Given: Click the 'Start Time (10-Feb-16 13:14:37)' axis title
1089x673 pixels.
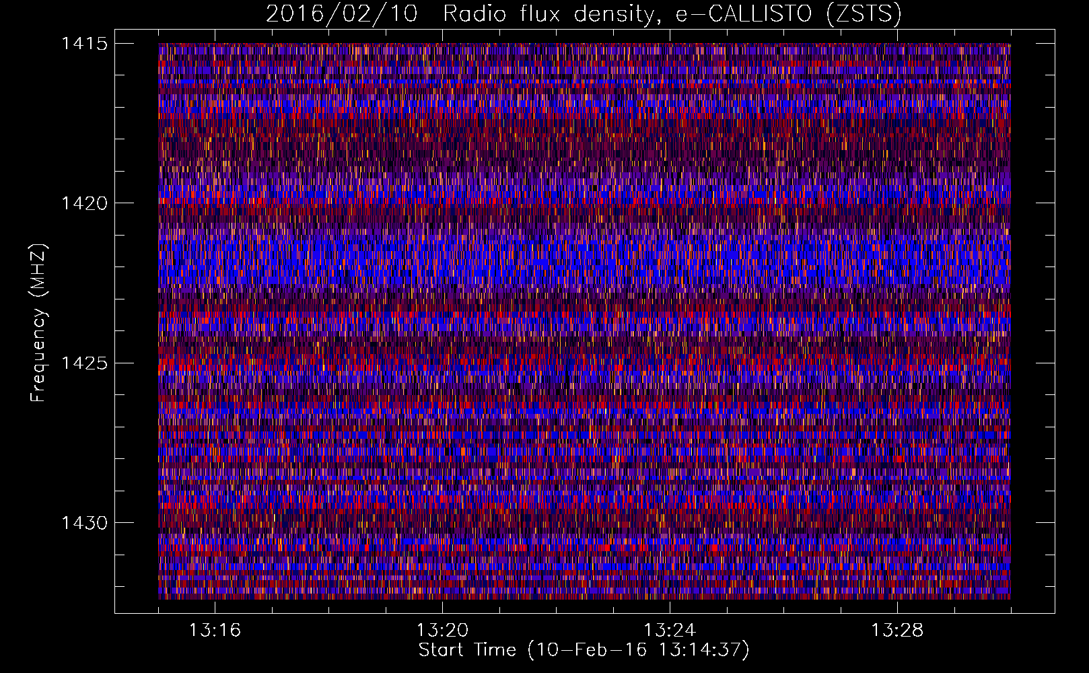Looking at the screenshot, I should [x=584, y=650].
